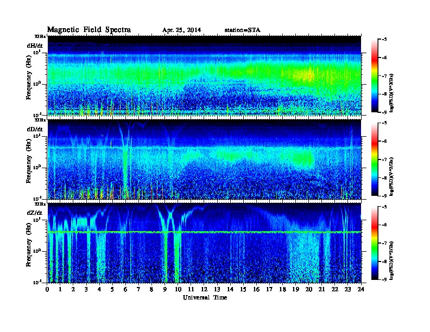Click hour "20" on Universal Time axis
The width and height of the screenshot is (430, 332).
pos(309,289)
